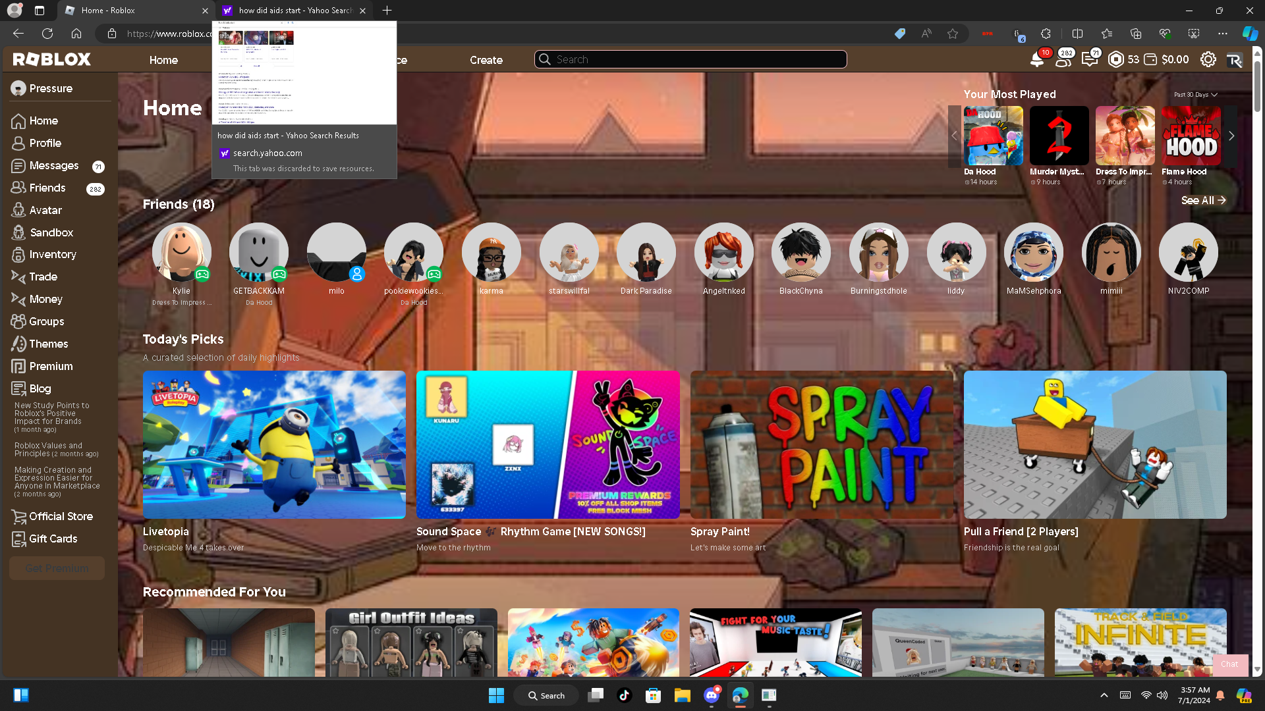The width and height of the screenshot is (1265, 711).
Task: Open New Study Points blog post
Action: point(51,417)
